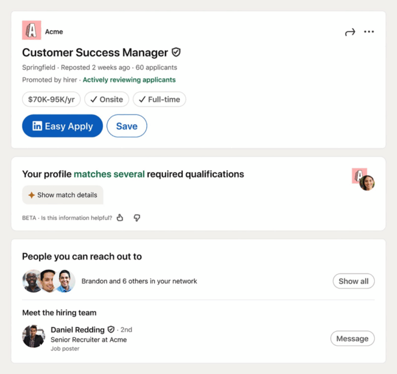Show all network connections

[x=354, y=281]
